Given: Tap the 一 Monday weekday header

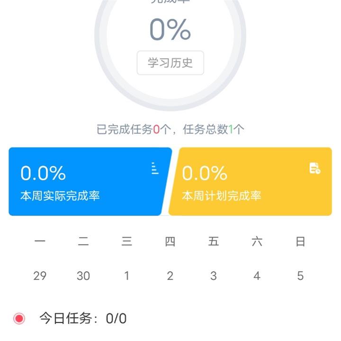Looking at the screenshot, I should 40,241.
